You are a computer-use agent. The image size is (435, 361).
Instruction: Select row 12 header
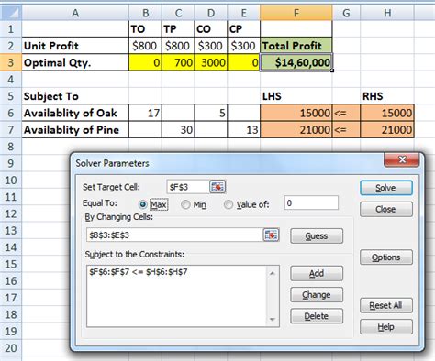coord(11,213)
